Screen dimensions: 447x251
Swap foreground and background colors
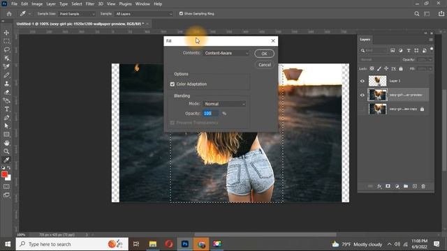coord(9,167)
